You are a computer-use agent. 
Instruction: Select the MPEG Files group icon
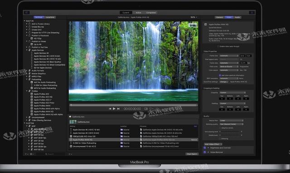pos(29,76)
